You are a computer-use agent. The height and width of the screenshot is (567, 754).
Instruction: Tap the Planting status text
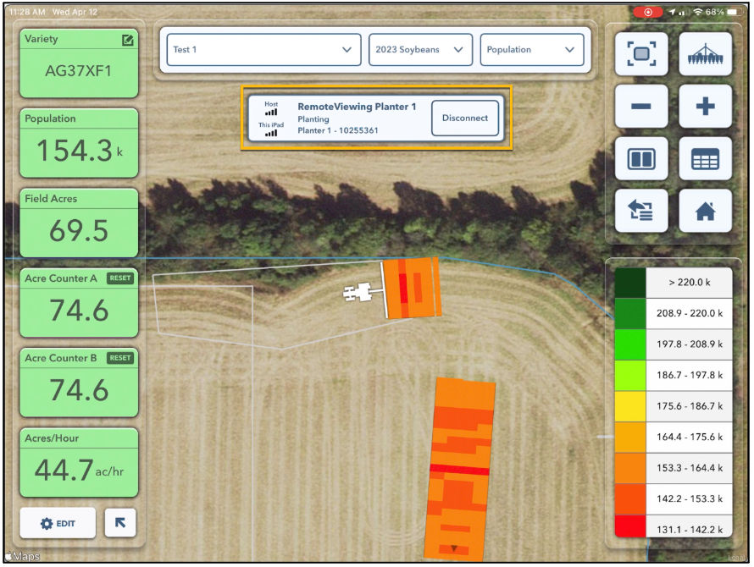point(313,119)
